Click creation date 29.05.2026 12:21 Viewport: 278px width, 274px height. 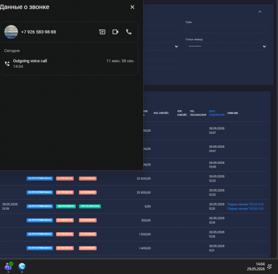coord(217,207)
